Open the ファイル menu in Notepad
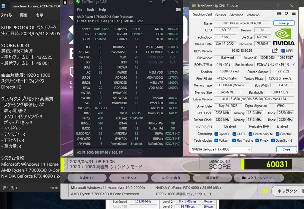This screenshot has width=304, height=209. tap(6, 15)
